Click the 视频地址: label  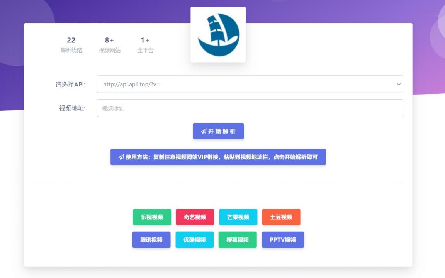[72, 108]
